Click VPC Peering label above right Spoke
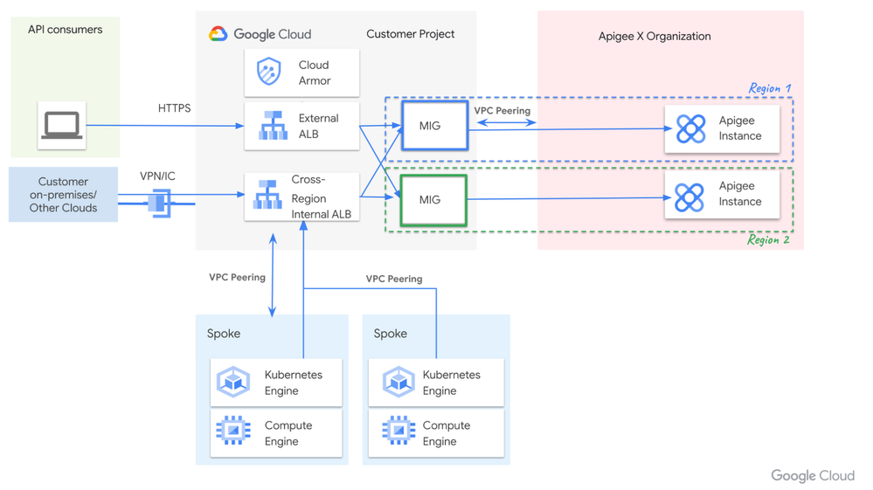This screenshot has height=490, width=873. 394,279
